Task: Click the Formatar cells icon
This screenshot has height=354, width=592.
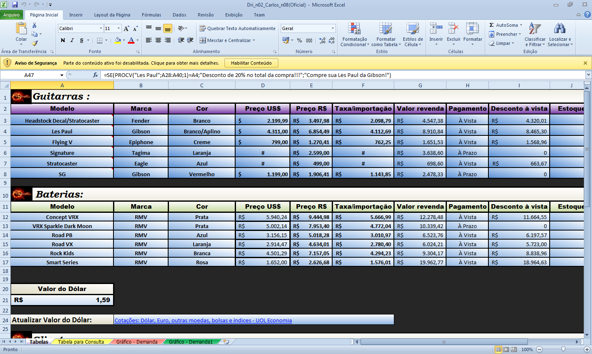Action: pos(472,29)
